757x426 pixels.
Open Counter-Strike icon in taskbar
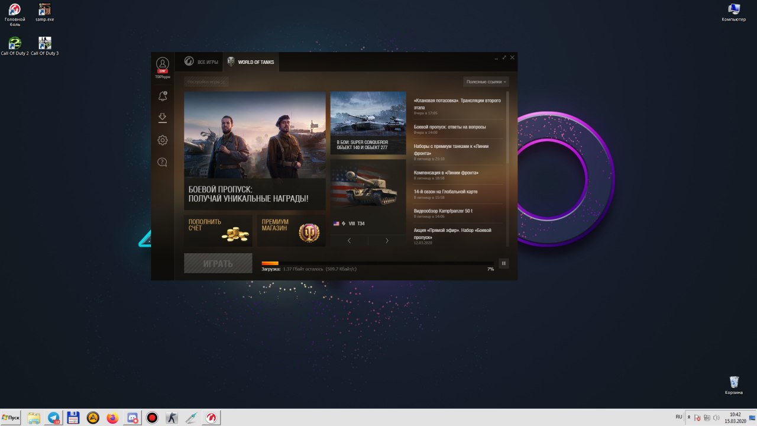172,418
